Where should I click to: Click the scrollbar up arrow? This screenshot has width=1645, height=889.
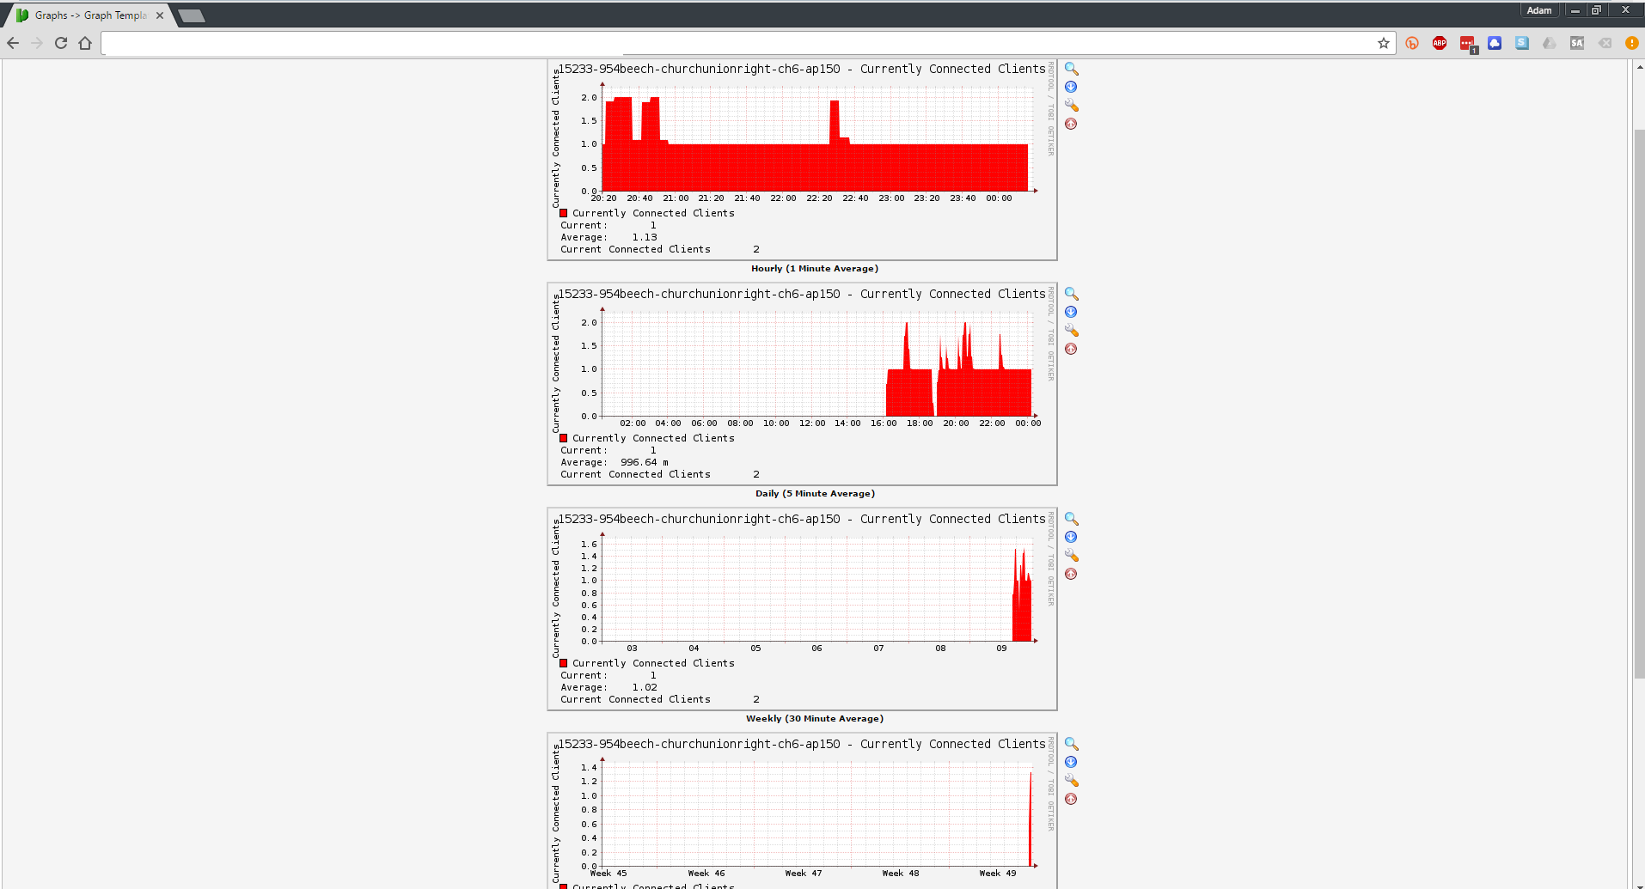pyautogui.click(x=1639, y=65)
